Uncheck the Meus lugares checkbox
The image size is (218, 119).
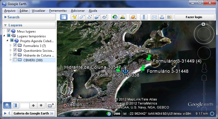9,31
